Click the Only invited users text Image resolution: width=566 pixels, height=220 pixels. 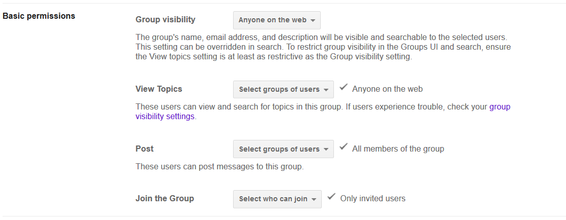tap(372, 198)
